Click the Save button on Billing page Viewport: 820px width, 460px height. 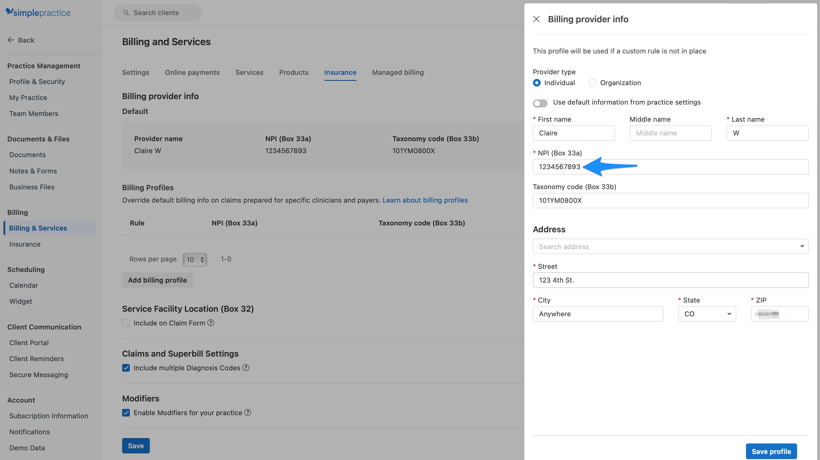[136, 446]
